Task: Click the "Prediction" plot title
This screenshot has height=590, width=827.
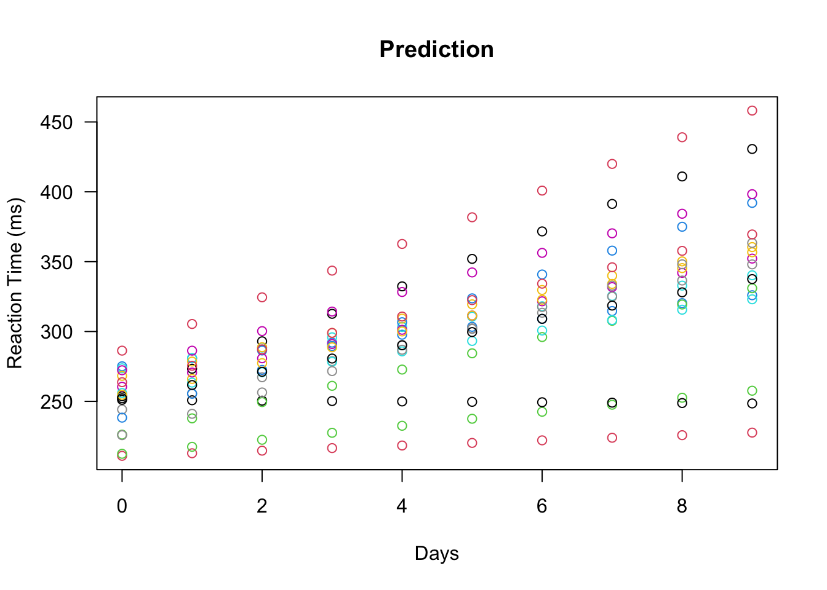Action: (436, 50)
